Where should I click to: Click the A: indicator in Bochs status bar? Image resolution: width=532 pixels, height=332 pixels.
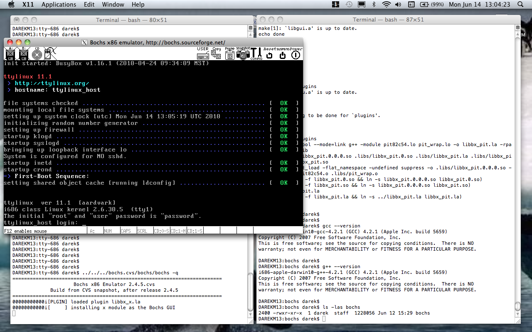[x=94, y=231]
